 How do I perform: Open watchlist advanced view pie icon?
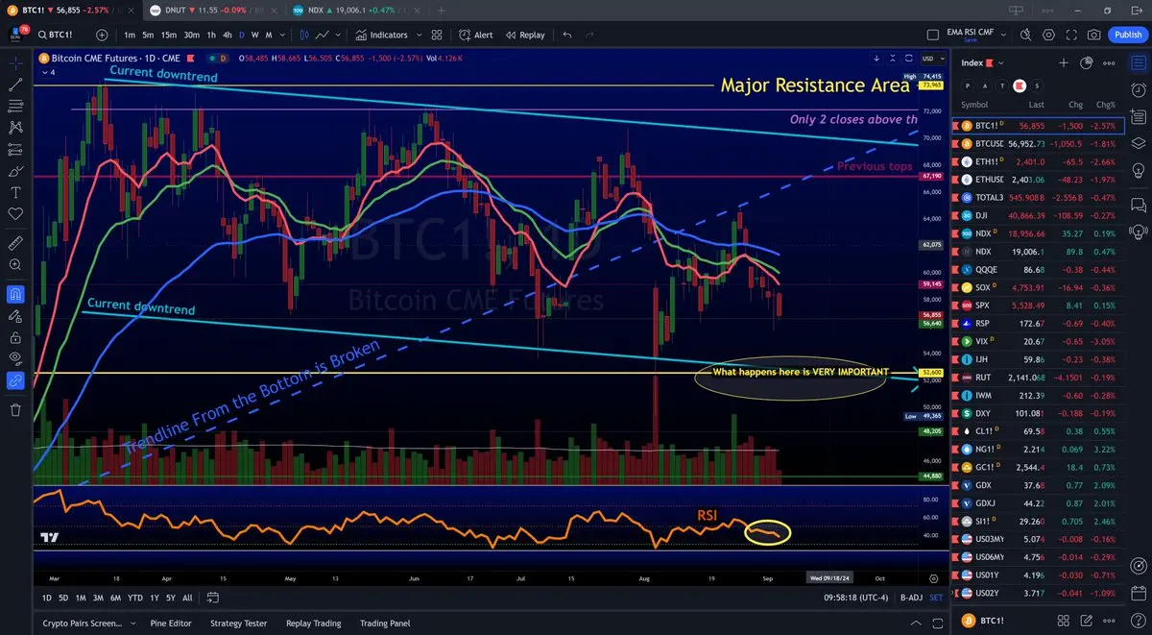[x=1087, y=62]
